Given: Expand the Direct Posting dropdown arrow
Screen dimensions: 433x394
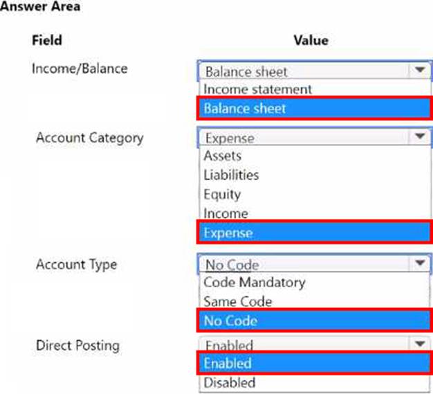Looking at the screenshot, I should [x=418, y=344].
